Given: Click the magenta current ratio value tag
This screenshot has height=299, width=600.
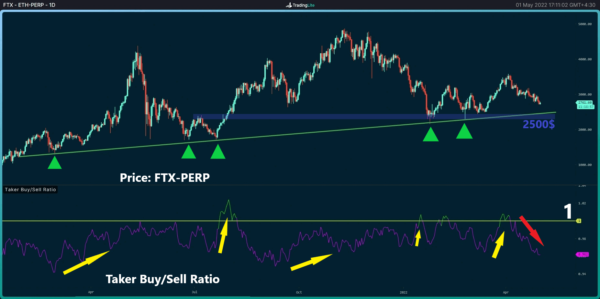Looking at the screenshot, I should click(x=583, y=254).
